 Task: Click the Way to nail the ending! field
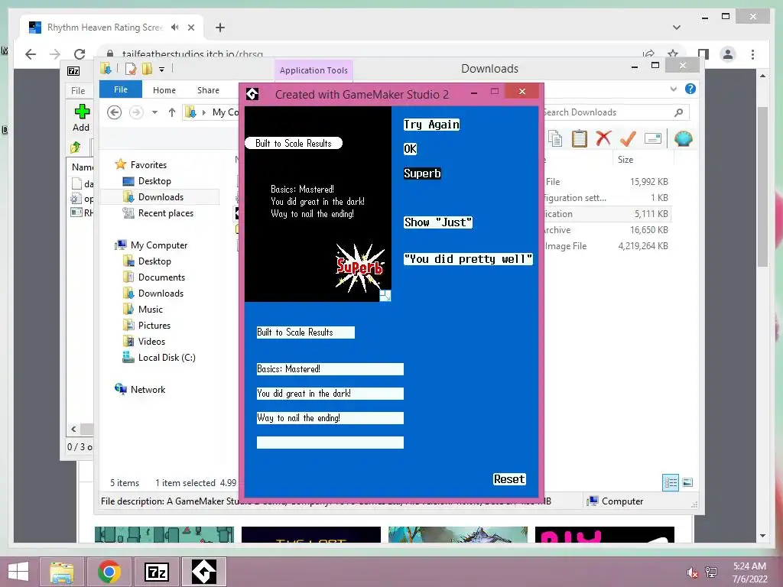pos(330,418)
